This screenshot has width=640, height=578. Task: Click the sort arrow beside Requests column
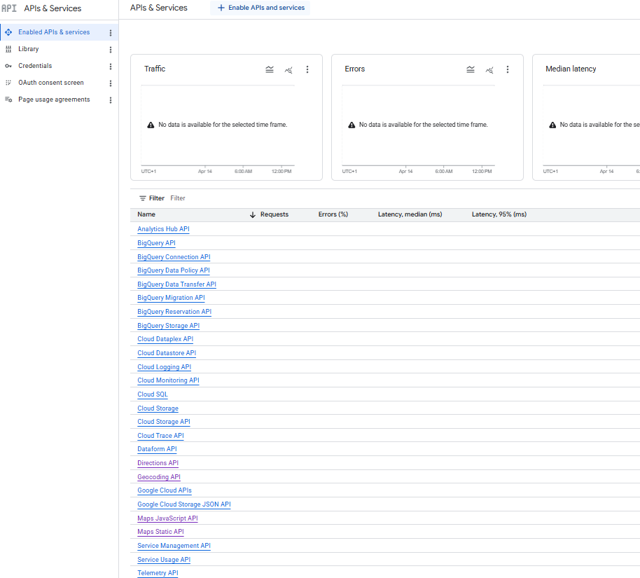pyautogui.click(x=253, y=214)
